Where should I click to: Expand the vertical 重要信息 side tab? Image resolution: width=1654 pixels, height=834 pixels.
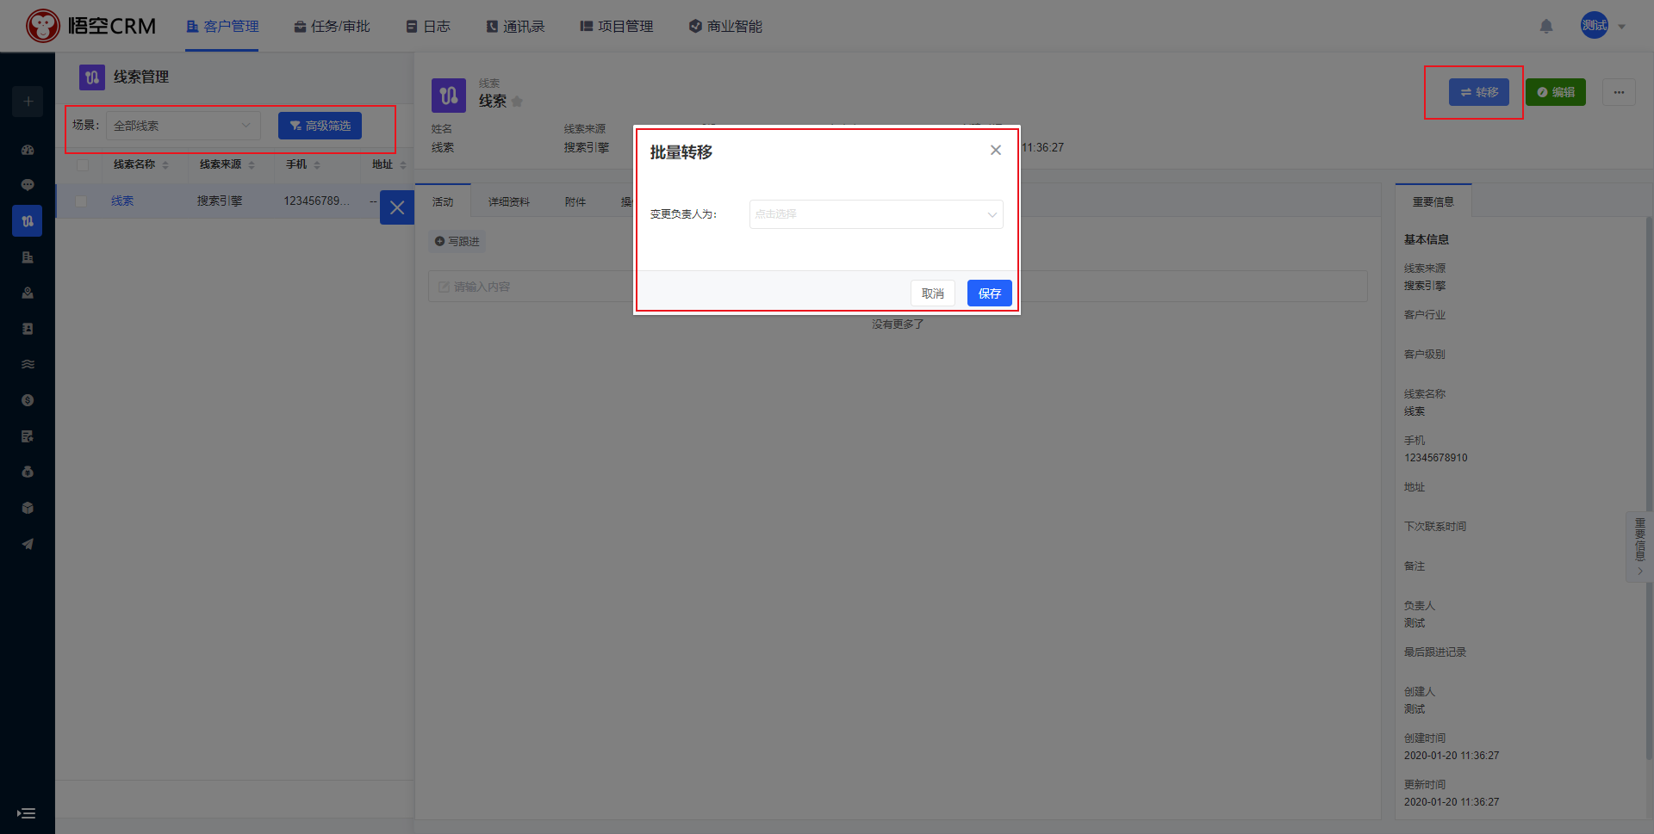pos(1639,547)
